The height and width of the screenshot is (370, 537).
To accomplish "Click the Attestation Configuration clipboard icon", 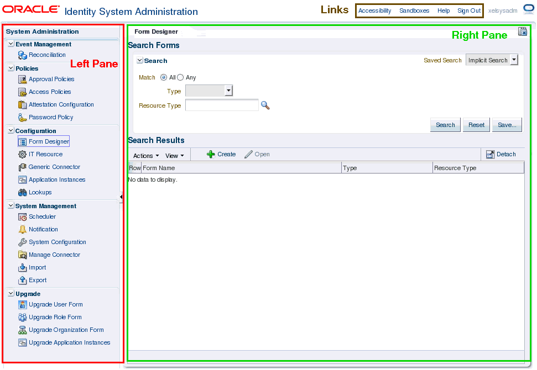I will [22, 104].
